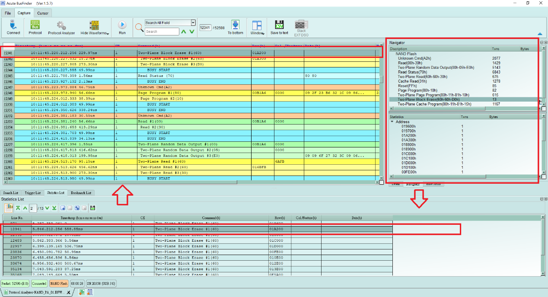Select Cache Read(31h) in Navigator

tap(412, 81)
